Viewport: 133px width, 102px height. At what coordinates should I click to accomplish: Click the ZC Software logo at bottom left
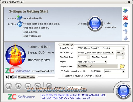tap(21, 97)
